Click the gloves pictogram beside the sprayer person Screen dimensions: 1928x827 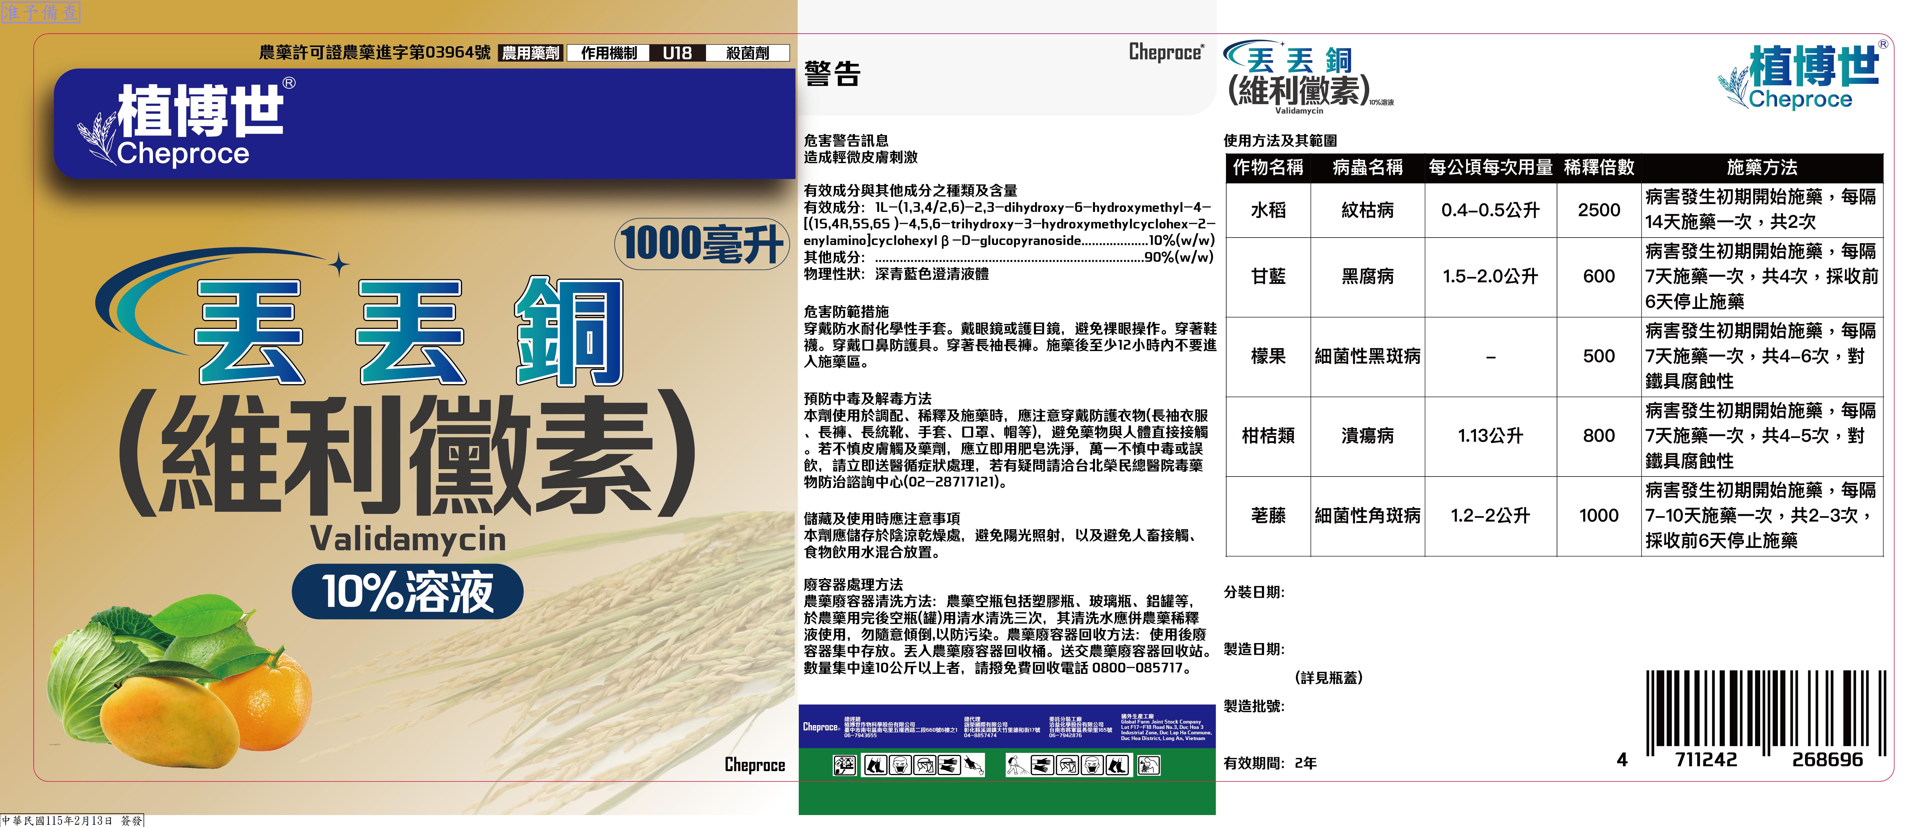(1042, 765)
